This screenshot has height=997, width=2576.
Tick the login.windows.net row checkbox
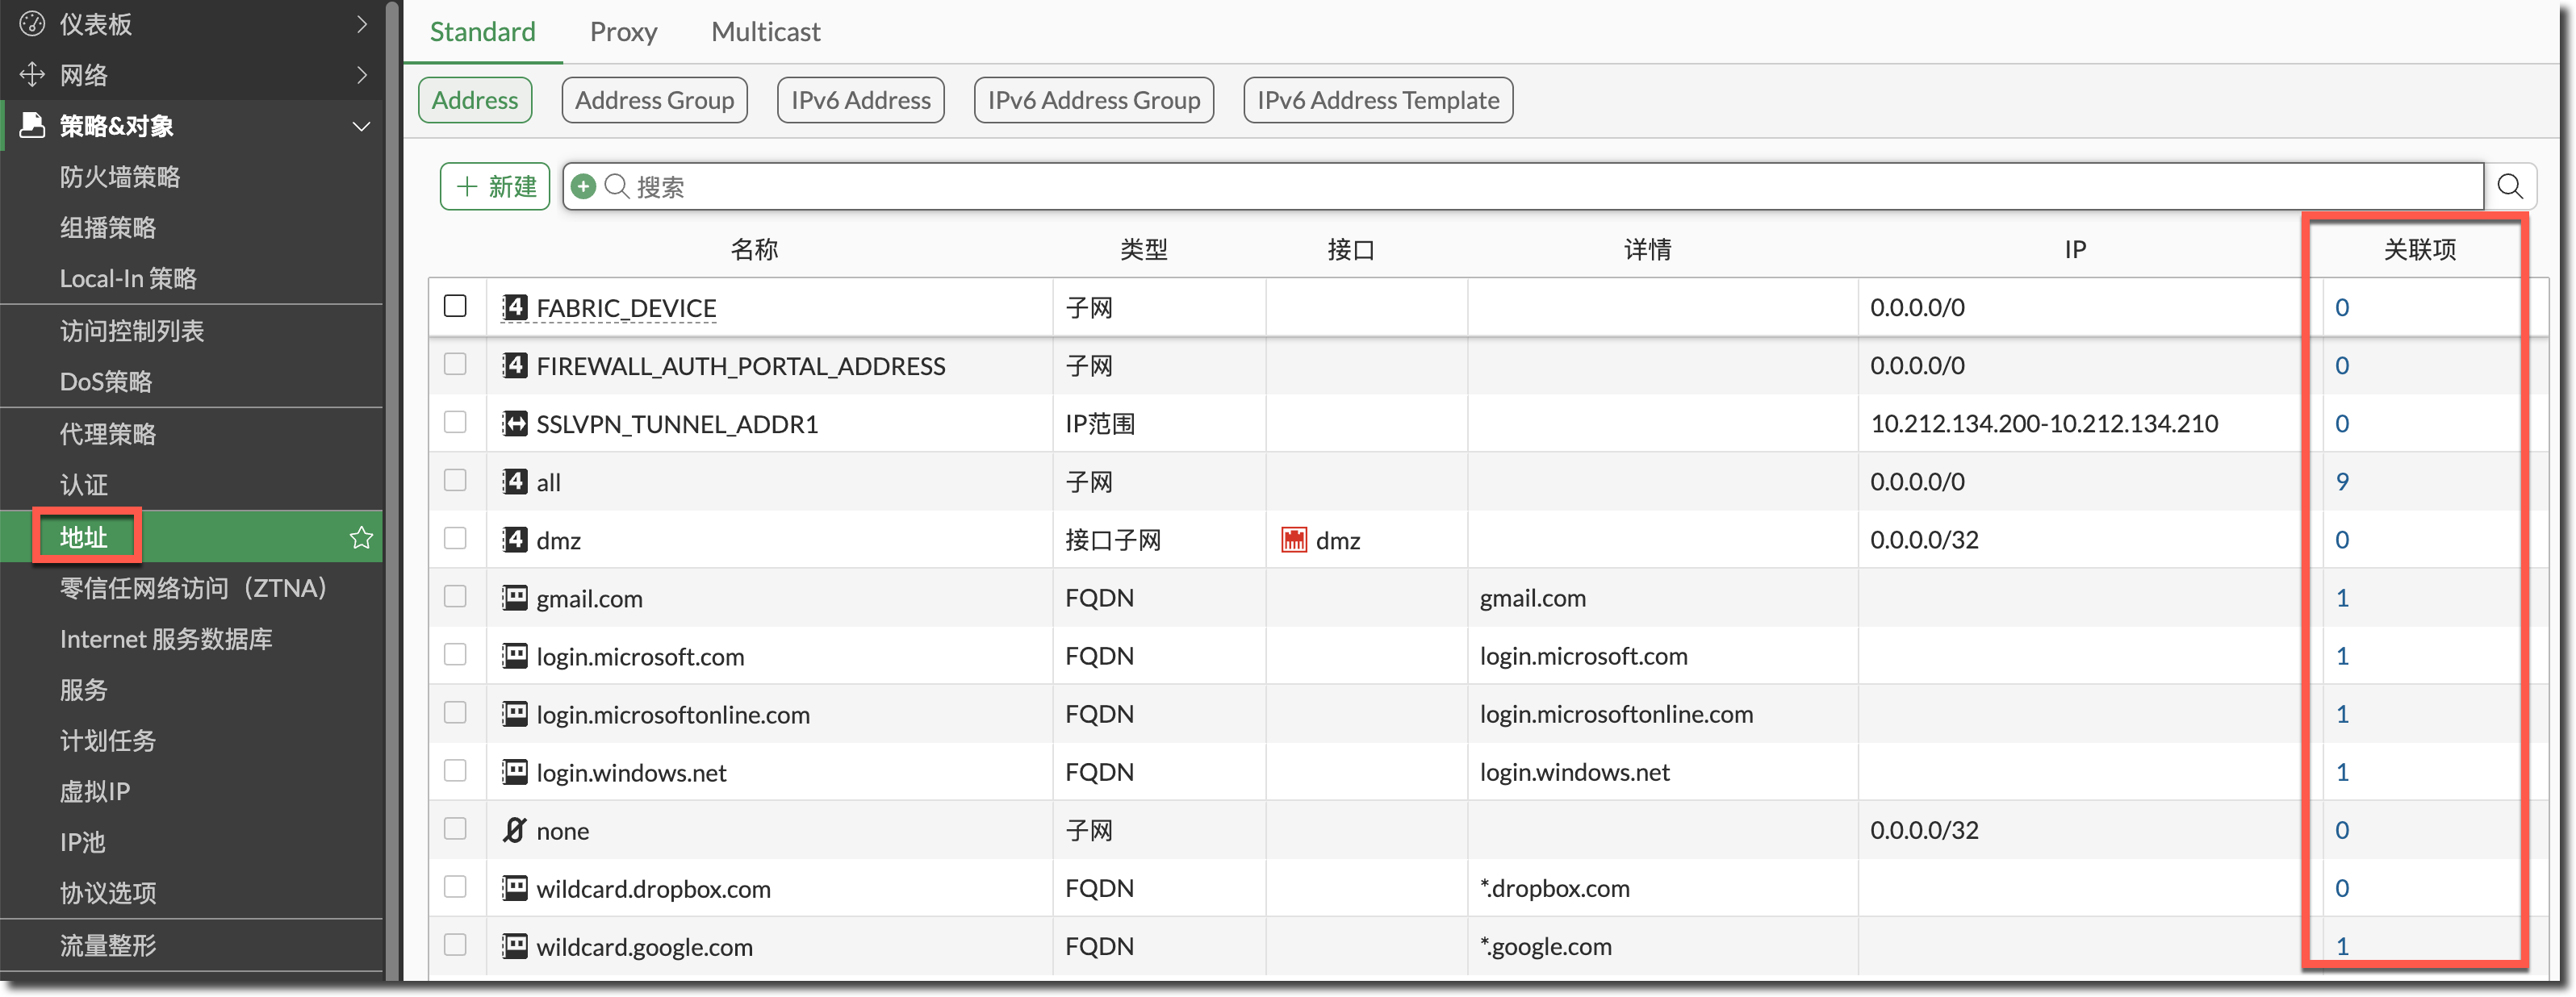[x=455, y=771]
